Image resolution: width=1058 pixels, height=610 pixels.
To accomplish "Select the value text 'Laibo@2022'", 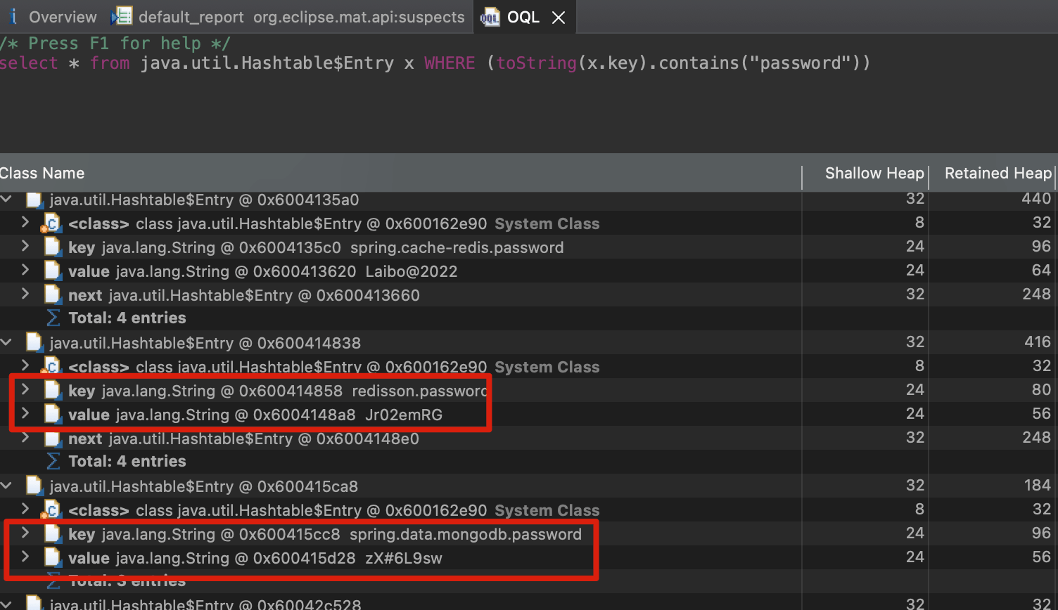I will coord(412,271).
